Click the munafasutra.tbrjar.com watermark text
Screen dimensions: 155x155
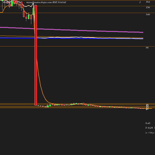pyautogui.click(x=39, y=2)
